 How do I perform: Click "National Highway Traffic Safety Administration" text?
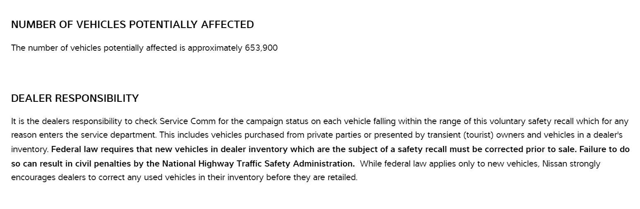click(x=258, y=164)
